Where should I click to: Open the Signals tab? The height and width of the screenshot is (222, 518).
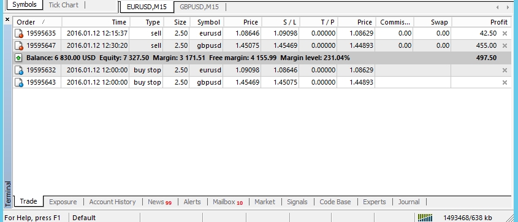(297, 202)
